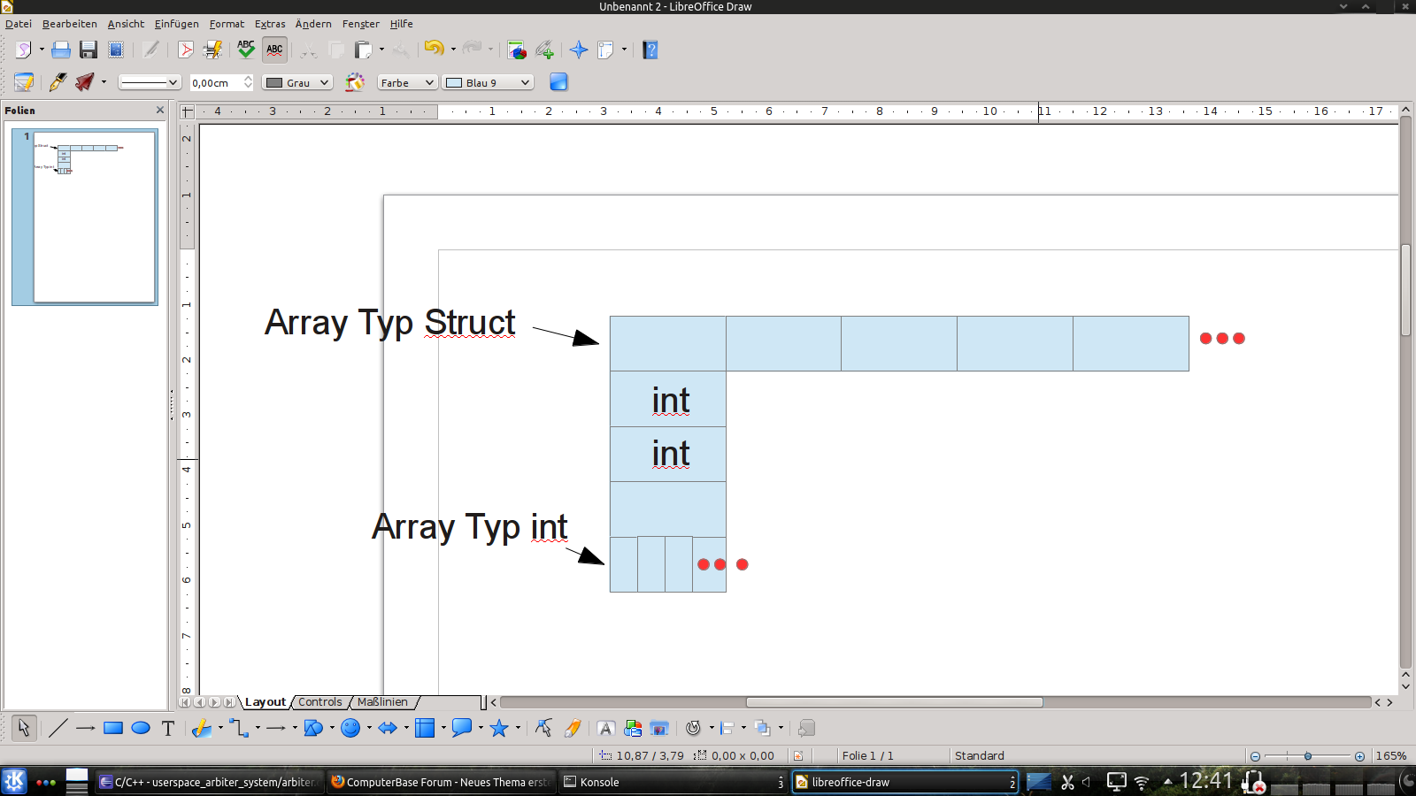Open the Grau line color dropdown

297,82
